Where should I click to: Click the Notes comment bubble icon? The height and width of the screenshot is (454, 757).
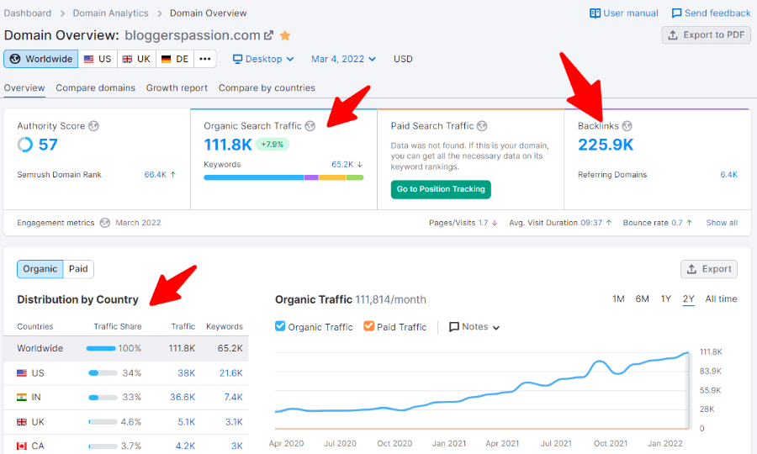(x=454, y=327)
